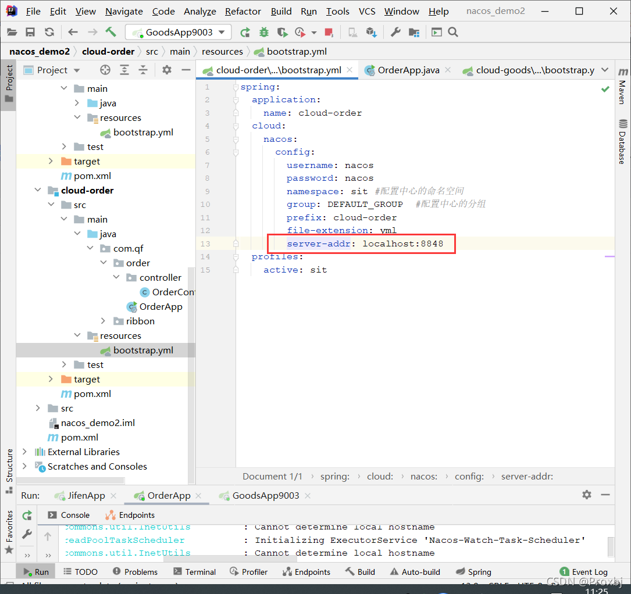Open the File menu

coord(33,11)
